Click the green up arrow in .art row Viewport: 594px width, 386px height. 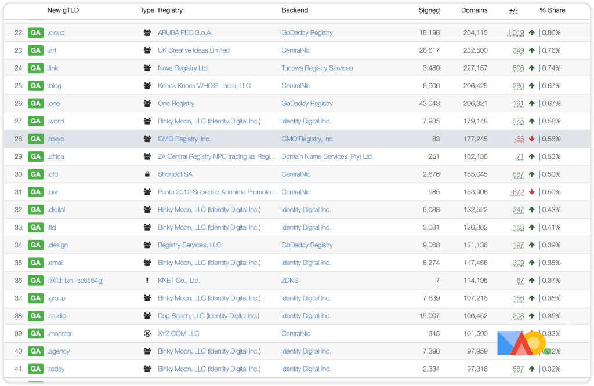coord(531,51)
